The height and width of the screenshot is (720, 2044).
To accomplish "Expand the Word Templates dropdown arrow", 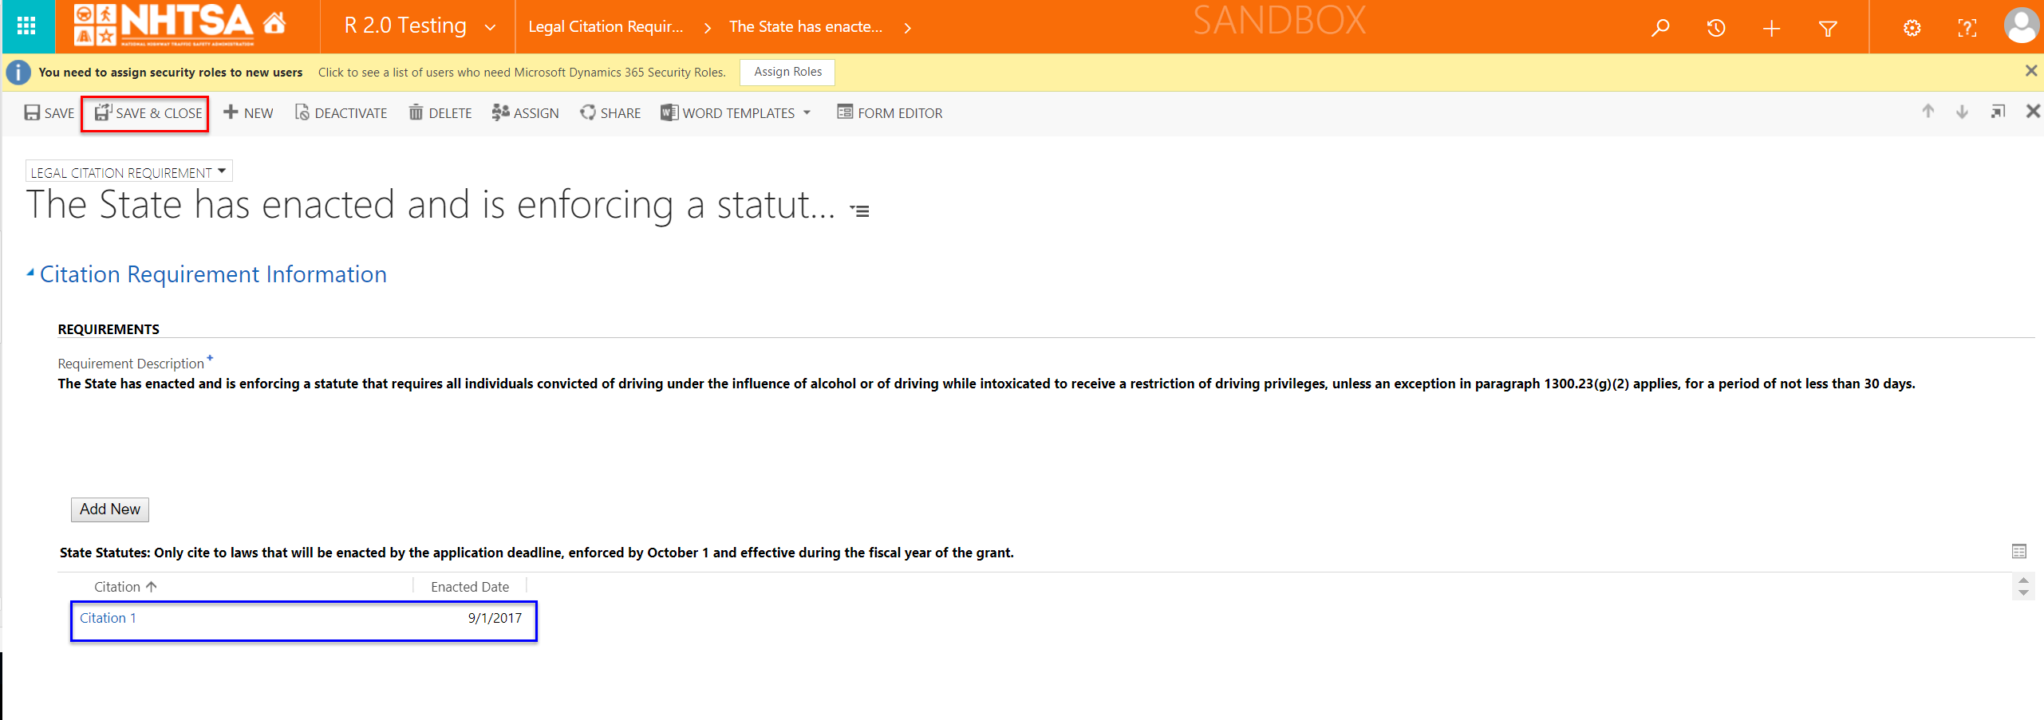I will [807, 112].
